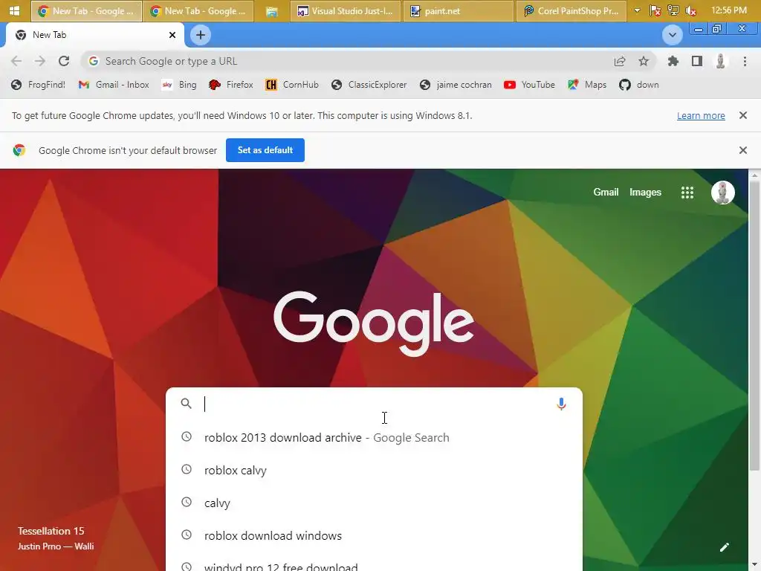
Task: Open Firefox bookmark
Action: click(x=230, y=85)
